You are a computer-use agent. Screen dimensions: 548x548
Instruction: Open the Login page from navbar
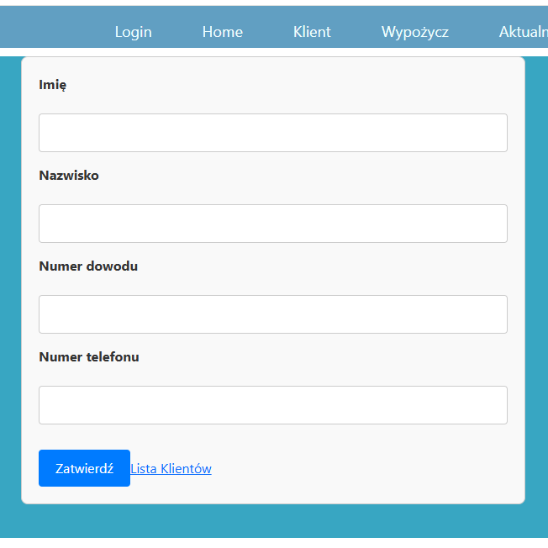pyautogui.click(x=133, y=32)
